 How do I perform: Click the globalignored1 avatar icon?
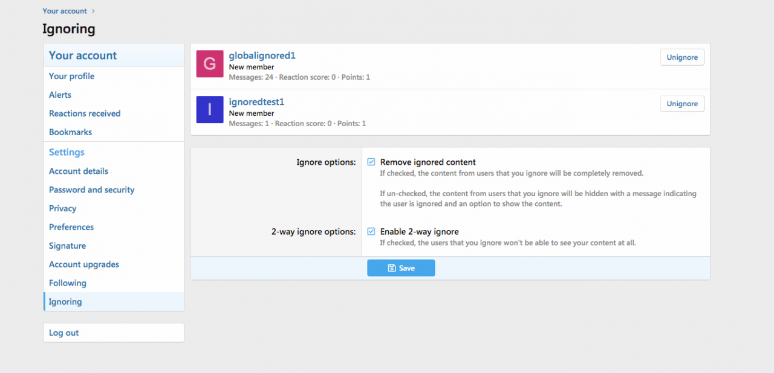210,64
